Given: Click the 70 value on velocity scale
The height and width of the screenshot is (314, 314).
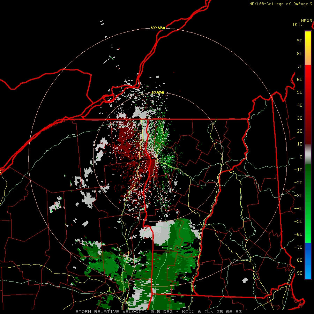Looking at the screenshot, I should coord(300,67).
